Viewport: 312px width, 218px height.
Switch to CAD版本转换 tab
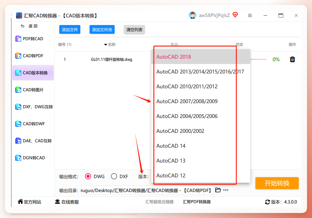pyautogui.click(x=33, y=73)
